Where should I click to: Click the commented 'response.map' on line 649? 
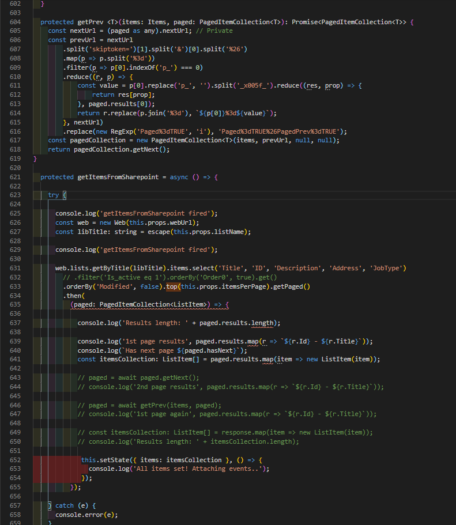coord(244,432)
